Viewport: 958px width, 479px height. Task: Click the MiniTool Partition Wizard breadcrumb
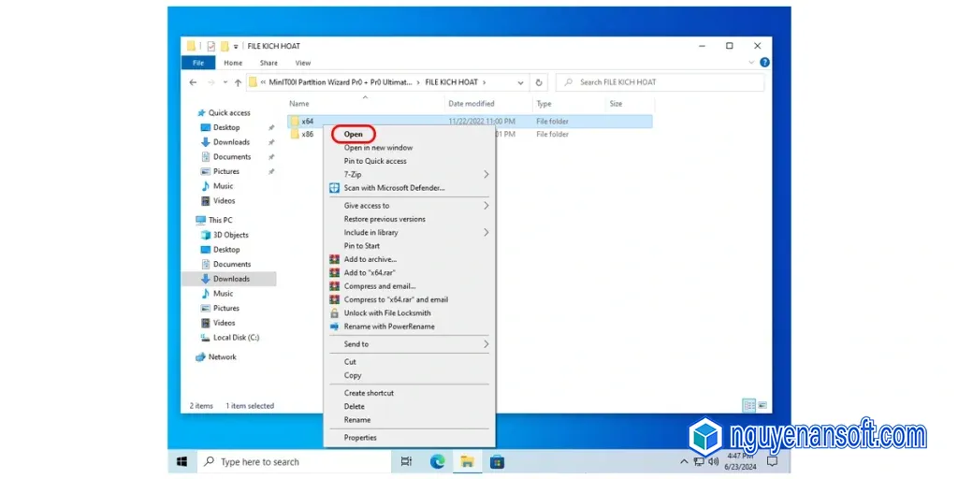click(x=341, y=82)
